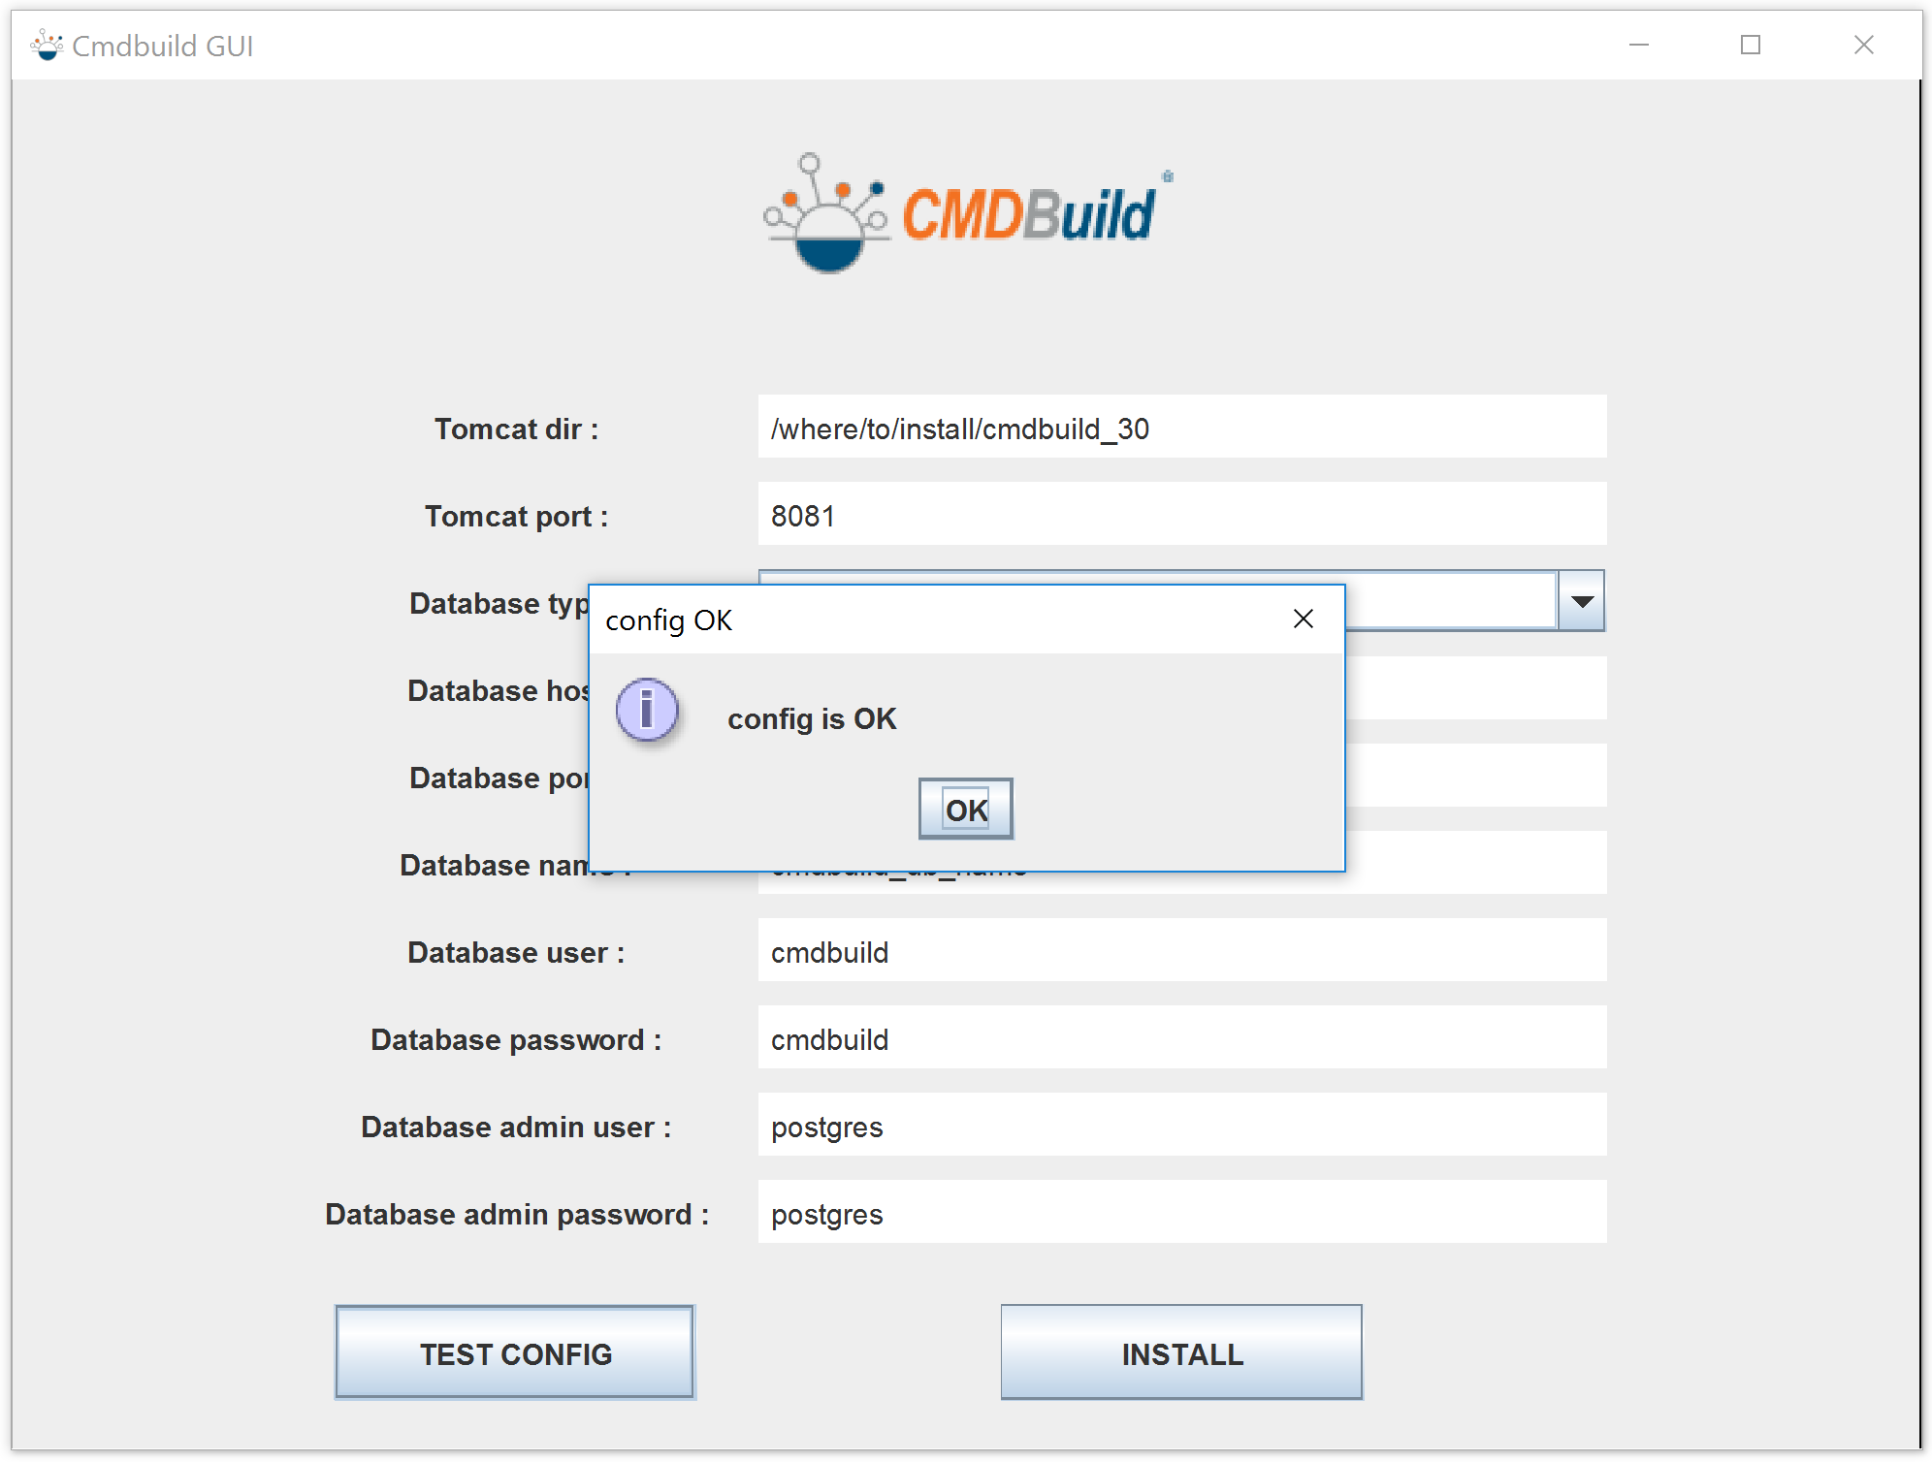Click the info icon in dialog
1932x1462 pixels.
(647, 709)
